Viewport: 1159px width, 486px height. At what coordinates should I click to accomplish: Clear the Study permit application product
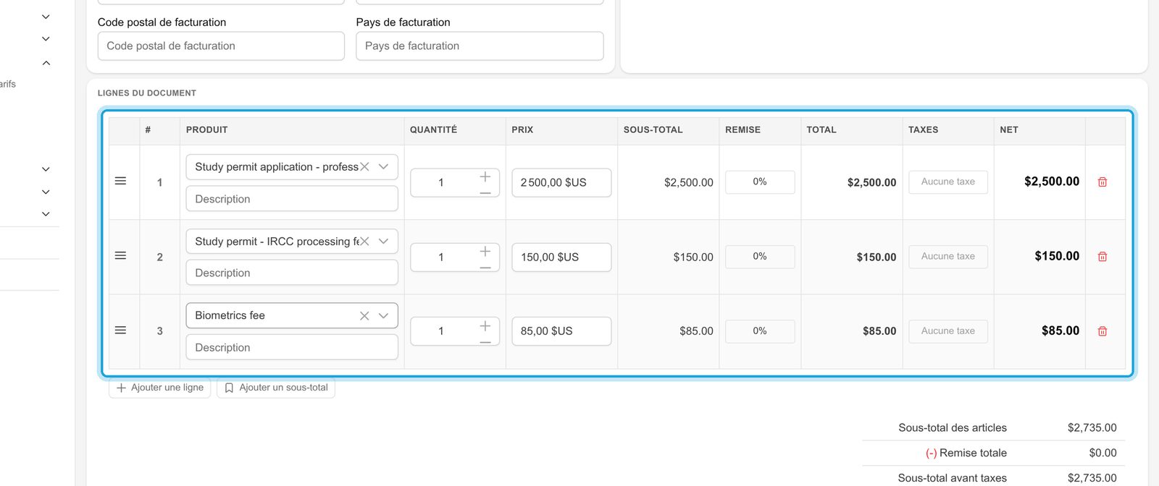[x=364, y=166]
